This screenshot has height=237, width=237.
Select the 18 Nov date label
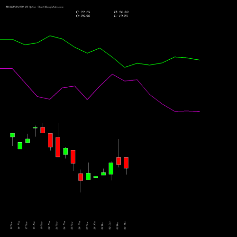point(34,225)
